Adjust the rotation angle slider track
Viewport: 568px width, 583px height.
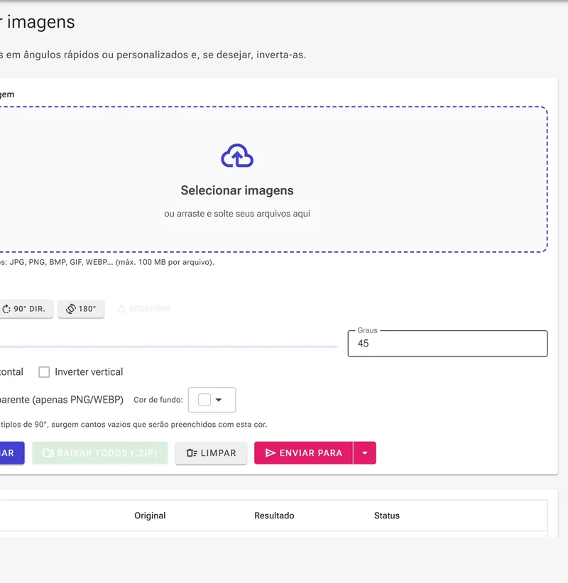pos(168,347)
